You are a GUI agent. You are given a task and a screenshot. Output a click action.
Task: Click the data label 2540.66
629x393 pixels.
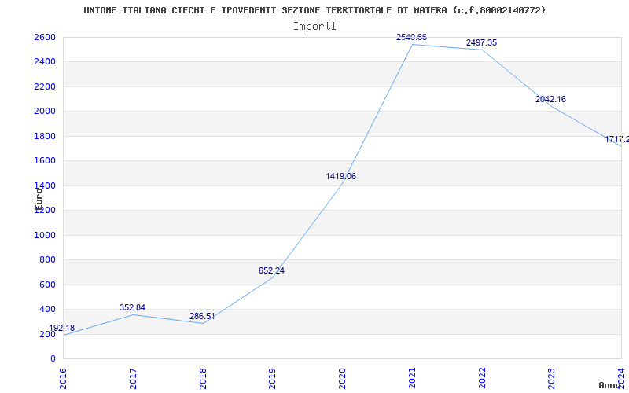[411, 37]
